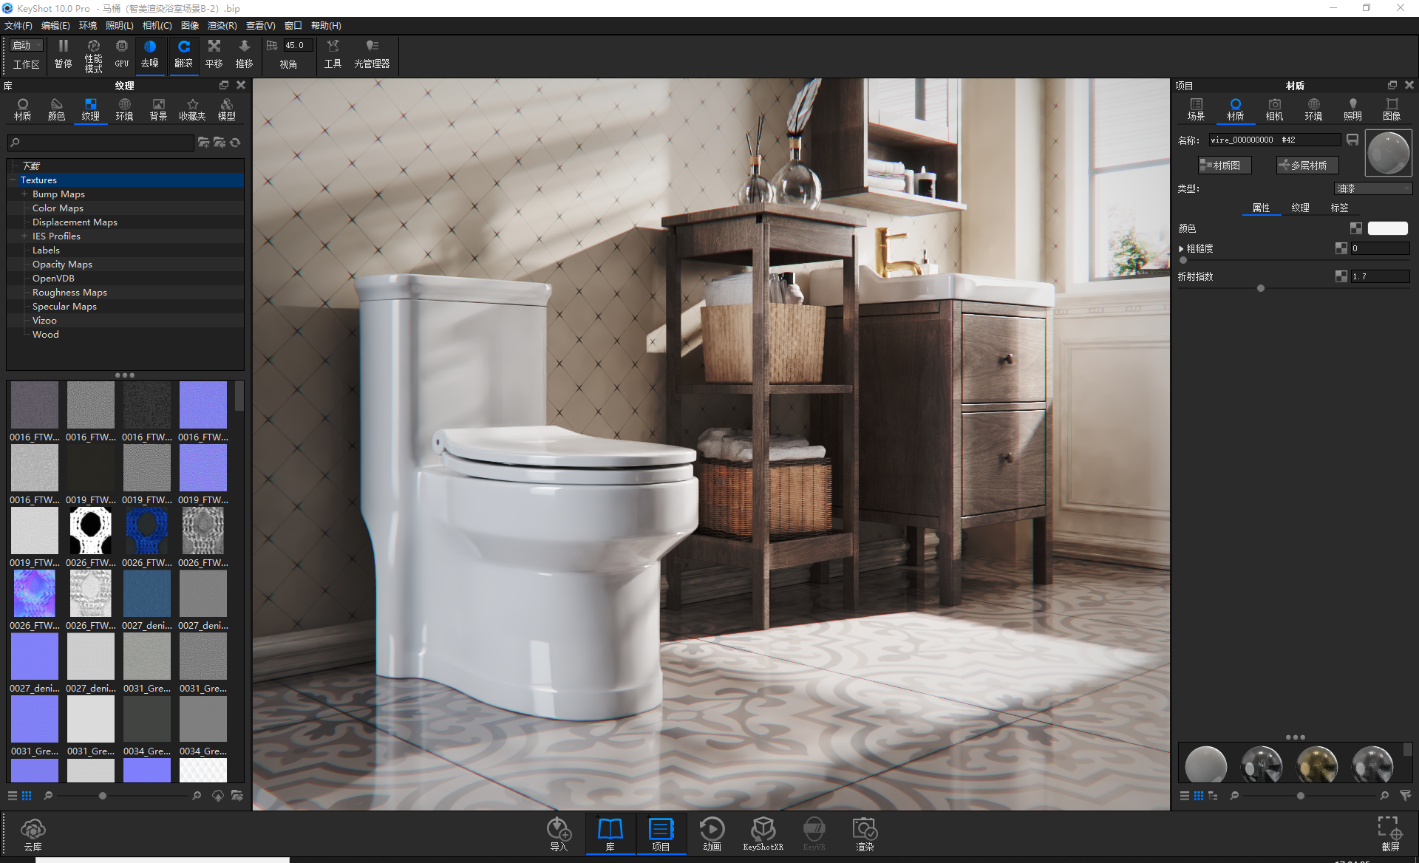Open the KeyShotXR wizard

(x=763, y=833)
